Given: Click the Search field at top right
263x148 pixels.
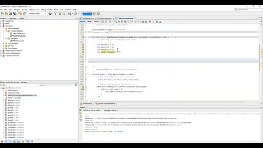Looking at the screenshot, I should click(x=249, y=9).
